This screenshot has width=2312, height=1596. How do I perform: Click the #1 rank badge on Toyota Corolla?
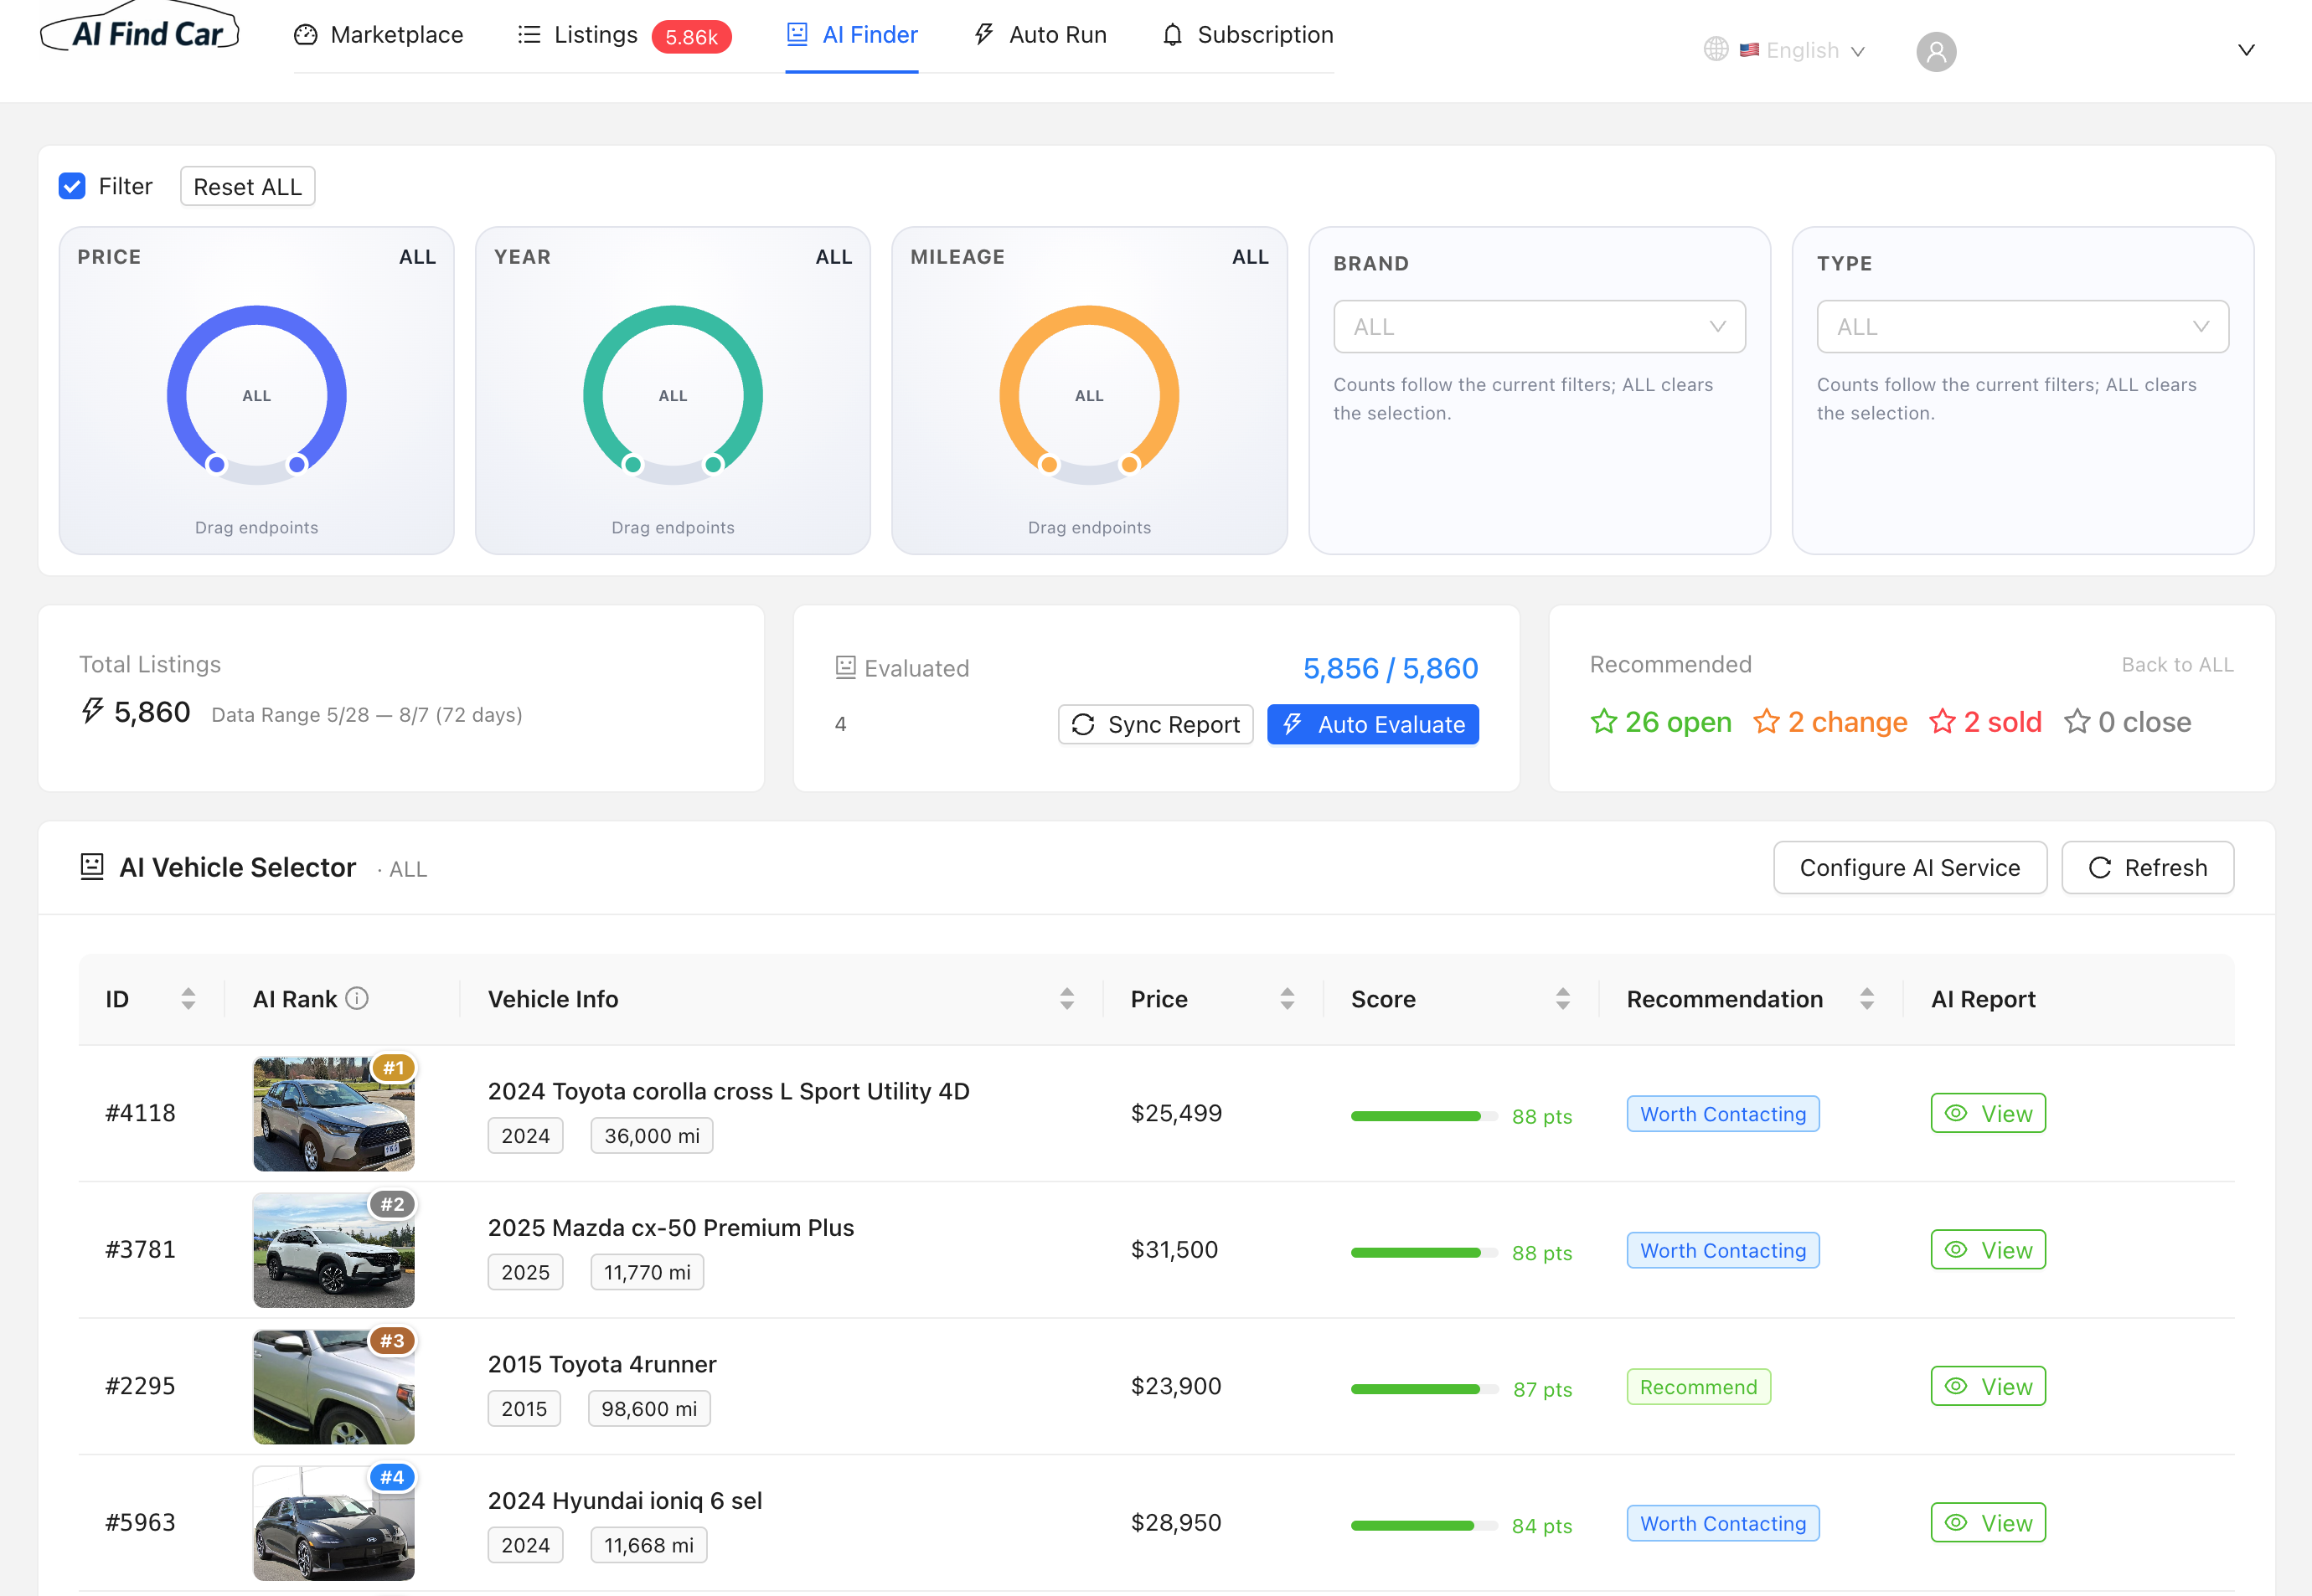coord(393,1068)
